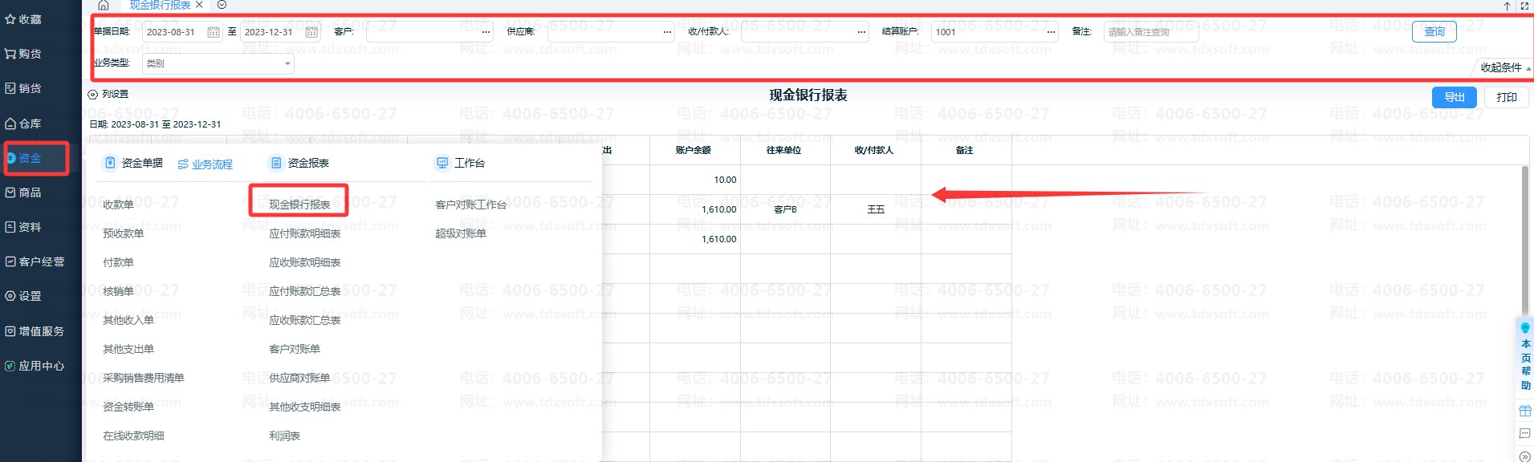Expand the 业务类型 category dropdown

[x=287, y=63]
